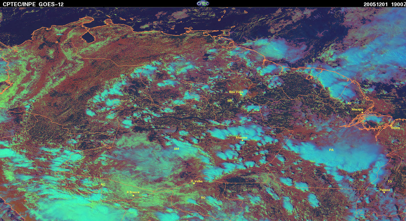The image size is (406, 221).
Task: Click the P Velho city label
Action: [197, 181]
